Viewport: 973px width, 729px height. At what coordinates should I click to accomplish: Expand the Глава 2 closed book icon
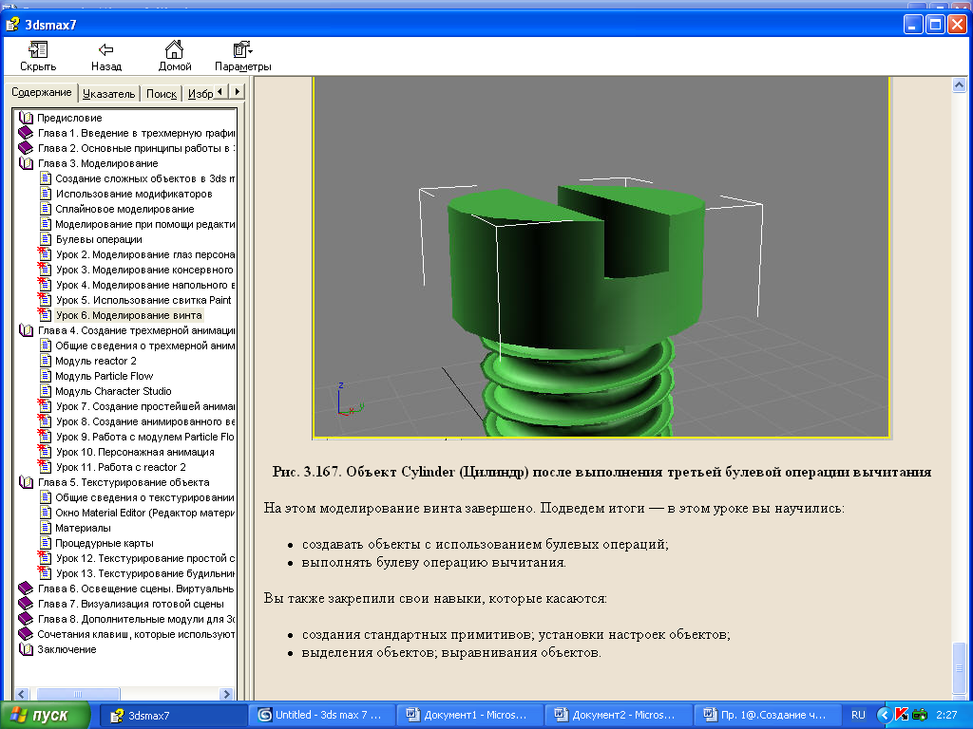pos(26,147)
